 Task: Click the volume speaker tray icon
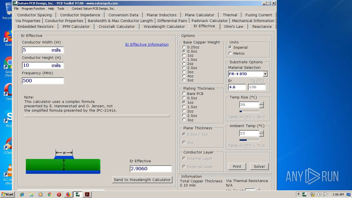pos(319,194)
